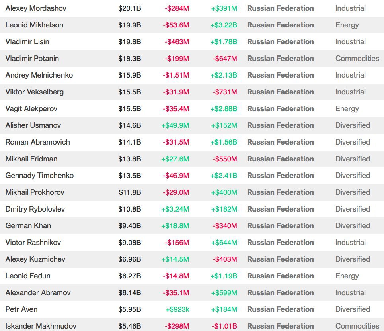Click Diversified in Petr Aven's row
The image size is (384, 331).
[x=353, y=309]
